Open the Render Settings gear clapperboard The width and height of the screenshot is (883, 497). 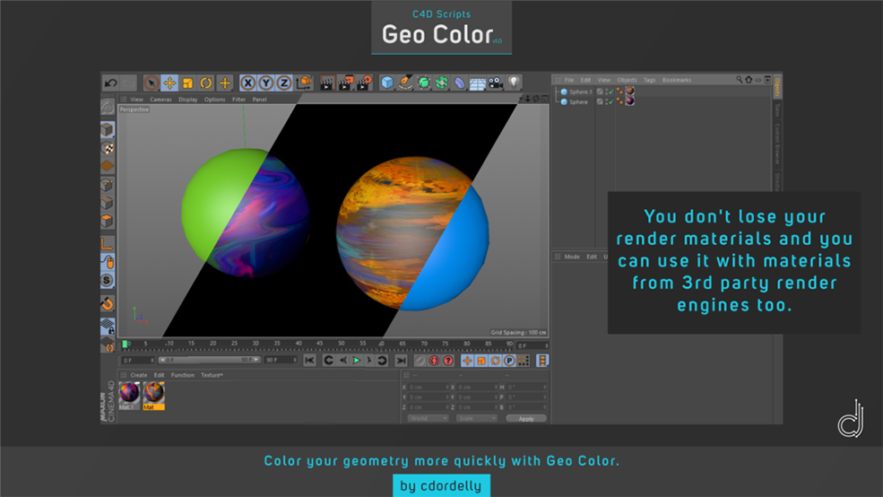364,83
